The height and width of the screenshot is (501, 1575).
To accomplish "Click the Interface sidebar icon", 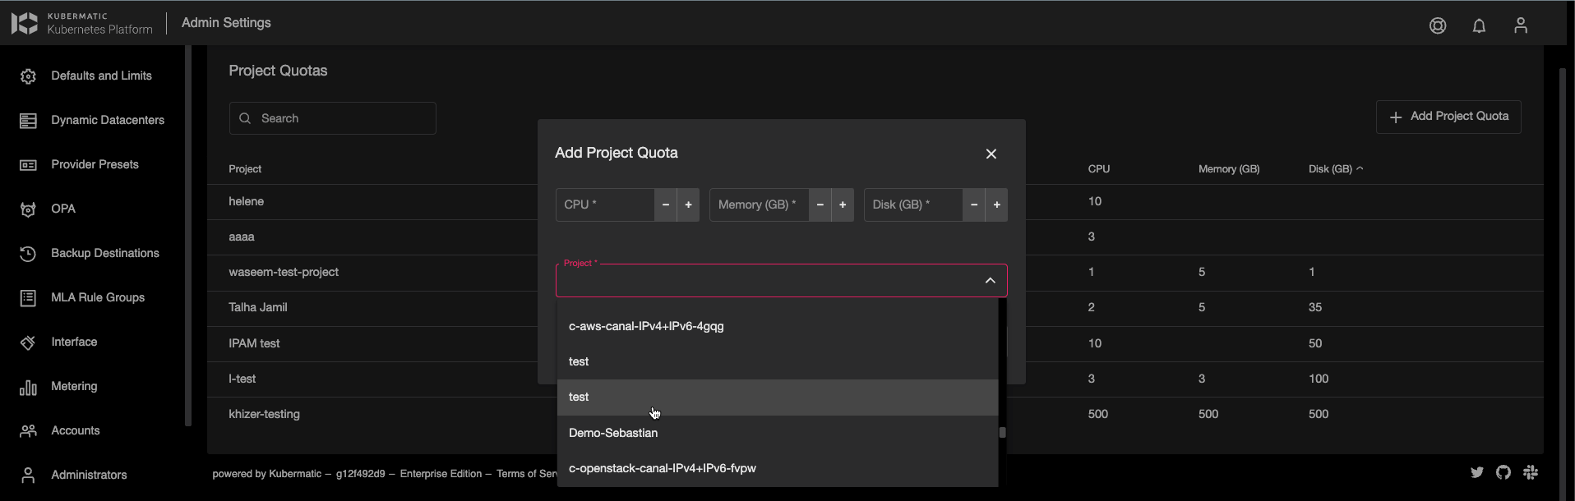I will [x=28, y=342].
